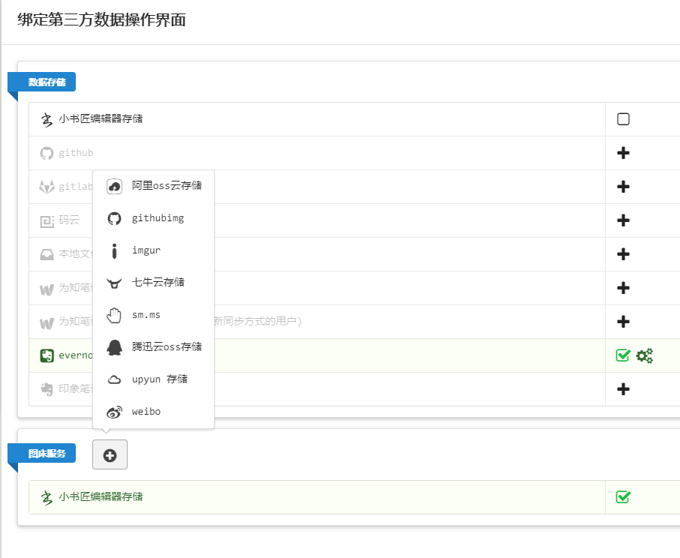Click the imgur icon in popup
Screen dimensions: 680x558
[x=114, y=250]
